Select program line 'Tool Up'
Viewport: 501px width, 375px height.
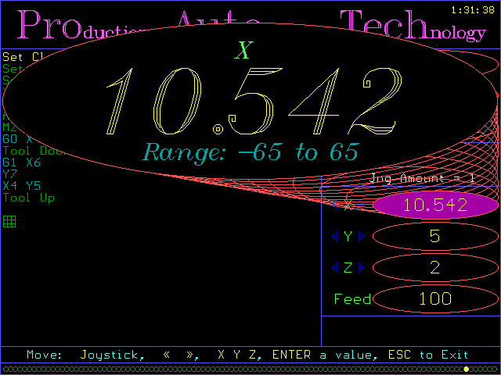pos(28,198)
